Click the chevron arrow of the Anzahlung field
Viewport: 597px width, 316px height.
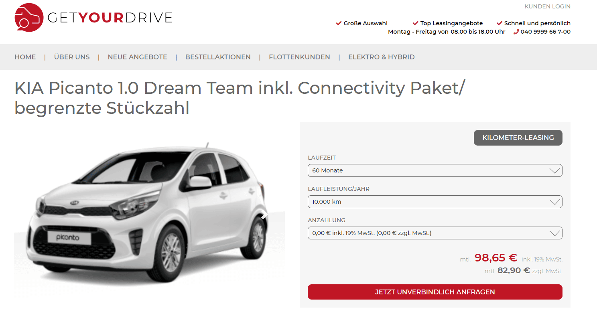pyautogui.click(x=554, y=233)
